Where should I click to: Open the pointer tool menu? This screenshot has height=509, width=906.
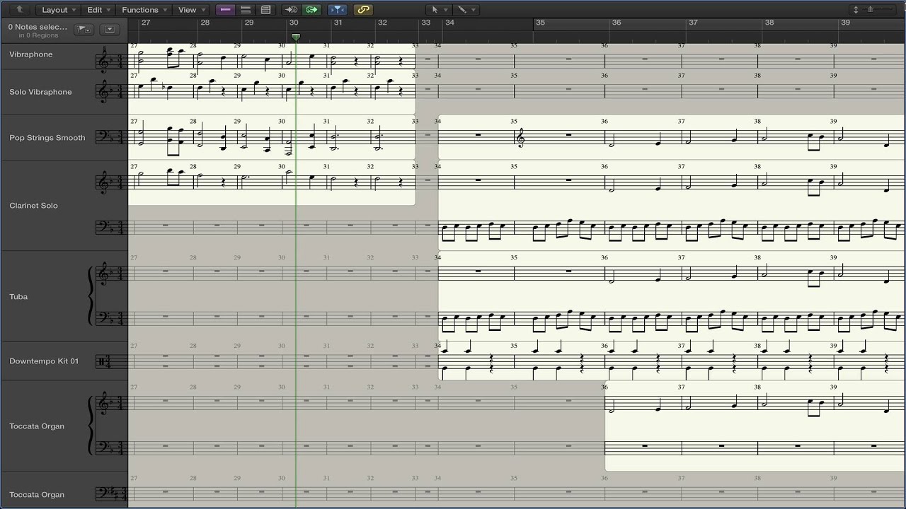pyautogui.click(x=440, y=10)
